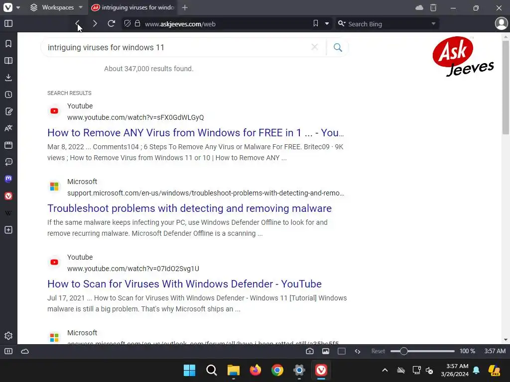Bookmark this page

315,24
